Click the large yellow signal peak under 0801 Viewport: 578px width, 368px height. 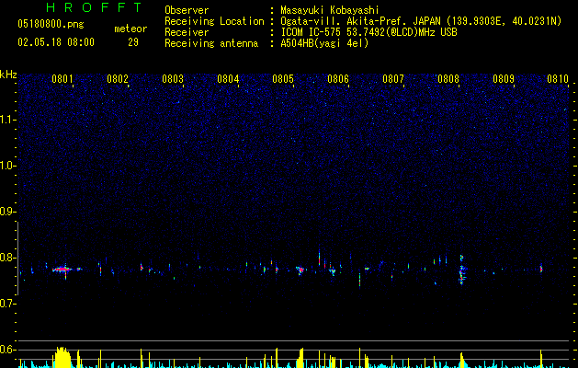pyautogui.click(x=62, y=357)
